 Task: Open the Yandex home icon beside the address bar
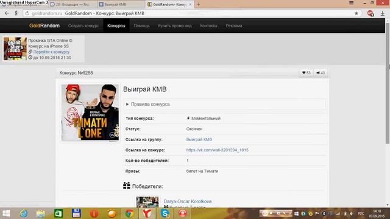pos(16,13)
